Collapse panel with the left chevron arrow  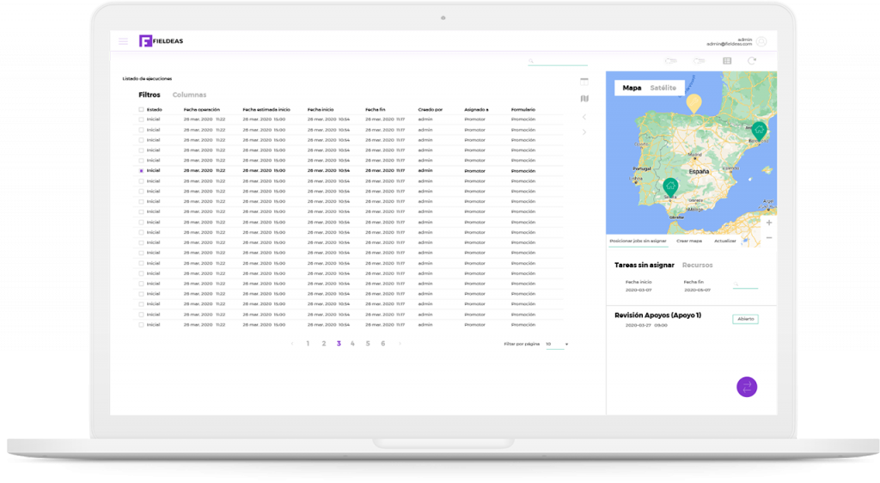click(584, 116)
